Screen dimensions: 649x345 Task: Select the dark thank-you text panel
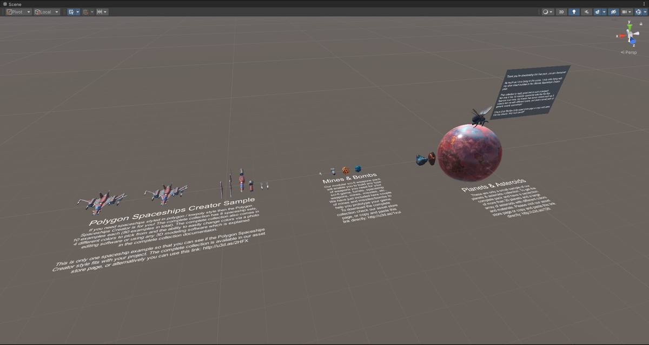530,92
